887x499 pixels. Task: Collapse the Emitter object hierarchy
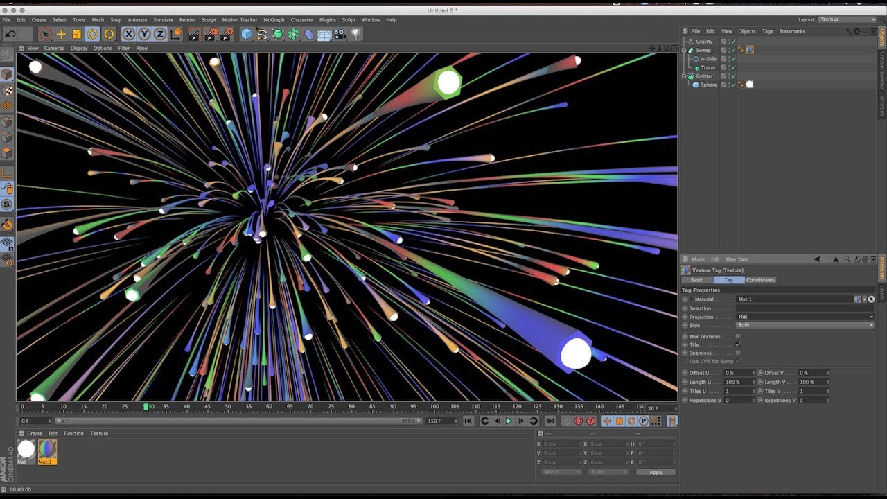(685, 76)
